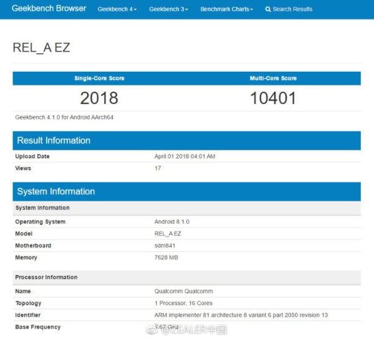The width and height of the screenshot is (374, 338).
Task: Click the Processor Information subheading
Action: click(46, 278)
